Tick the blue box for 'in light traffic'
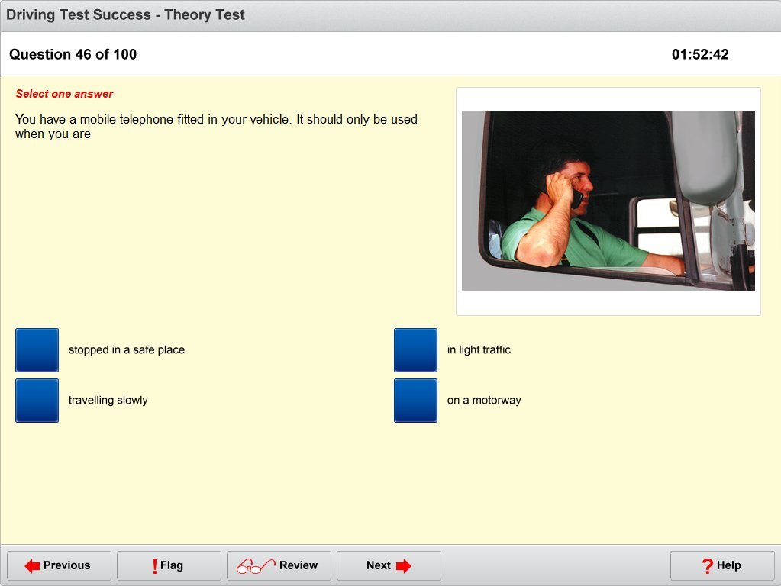The height and width of the screenshot is (586, 781). pos(415,350)
